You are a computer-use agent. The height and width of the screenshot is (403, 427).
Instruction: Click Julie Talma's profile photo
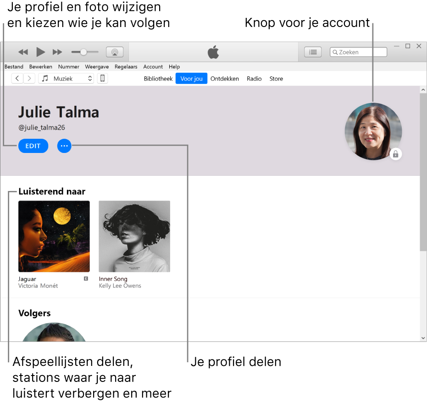(x=373, y=131)
